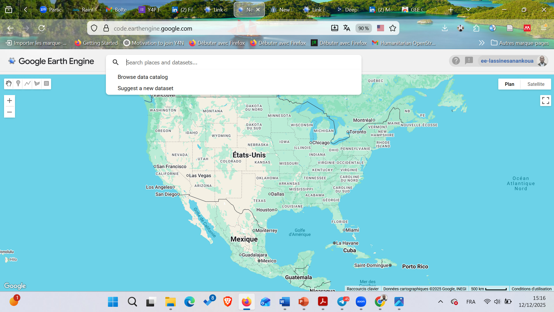Switch map to Satellite view
This screenshot has width=554, height=312.
(x=536, y=84)
